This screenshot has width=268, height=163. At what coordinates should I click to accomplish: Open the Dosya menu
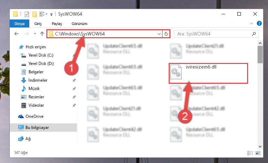(20, 24)
